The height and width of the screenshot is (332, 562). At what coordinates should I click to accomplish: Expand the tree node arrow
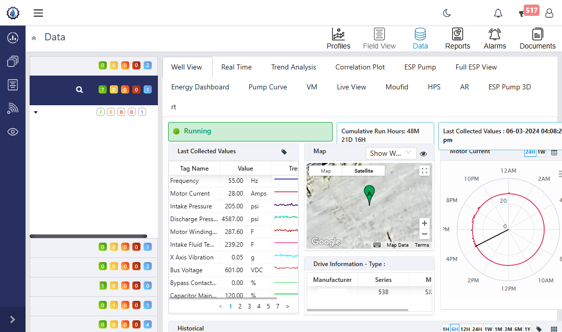(x=36, y=112)
